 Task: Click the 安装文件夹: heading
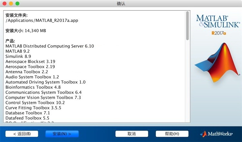pos(16,15)
